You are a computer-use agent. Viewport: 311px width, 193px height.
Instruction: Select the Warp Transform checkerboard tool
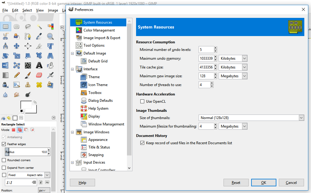click(28, 65)
